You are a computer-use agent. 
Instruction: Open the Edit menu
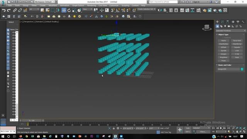point(10,5)
